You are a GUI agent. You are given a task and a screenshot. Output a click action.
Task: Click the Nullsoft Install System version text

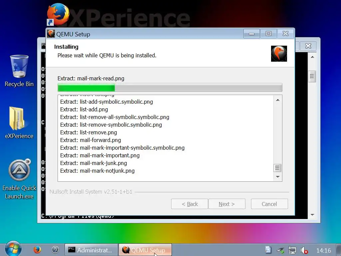click(x=91, y=192)
